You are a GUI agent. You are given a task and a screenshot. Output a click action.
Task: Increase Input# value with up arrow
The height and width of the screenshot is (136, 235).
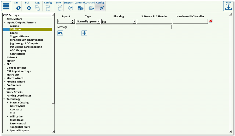point(73,20)
